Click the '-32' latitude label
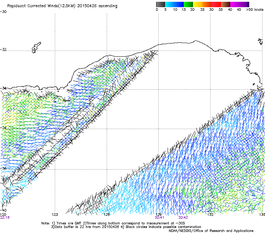Image resolution: width=265 pixels, height=233 pixels. coord(3,49)
